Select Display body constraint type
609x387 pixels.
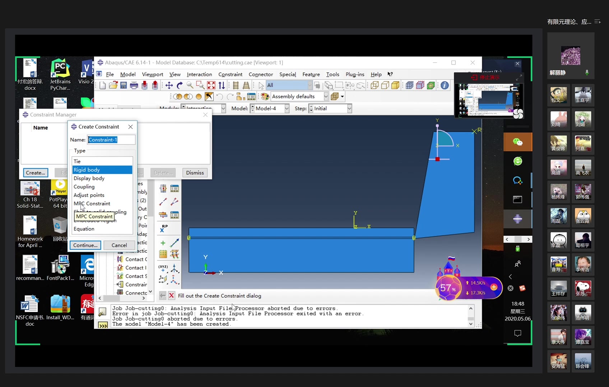[102, 178]
